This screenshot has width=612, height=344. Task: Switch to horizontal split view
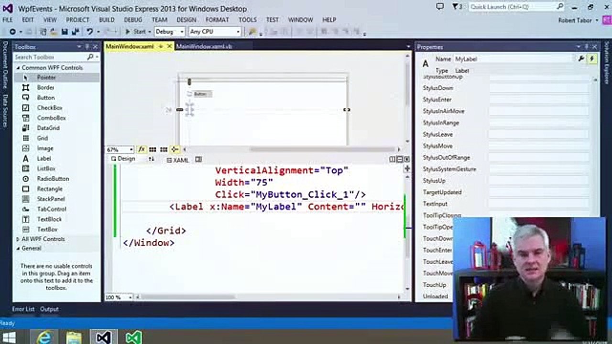click(399, 160)
